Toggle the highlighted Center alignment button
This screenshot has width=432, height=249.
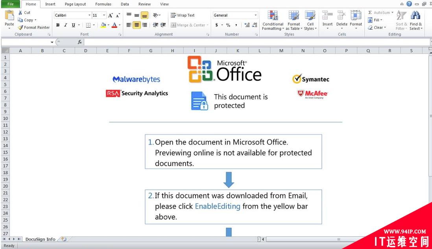[137, 25]
